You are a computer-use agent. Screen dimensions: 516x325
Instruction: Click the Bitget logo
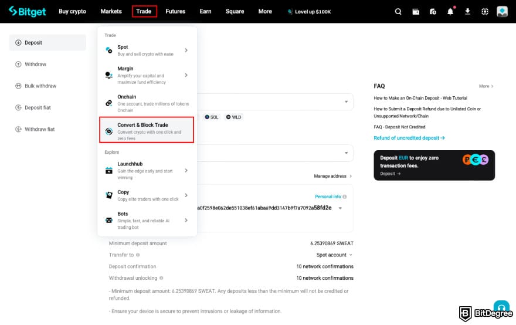click(x=28, y=12)
